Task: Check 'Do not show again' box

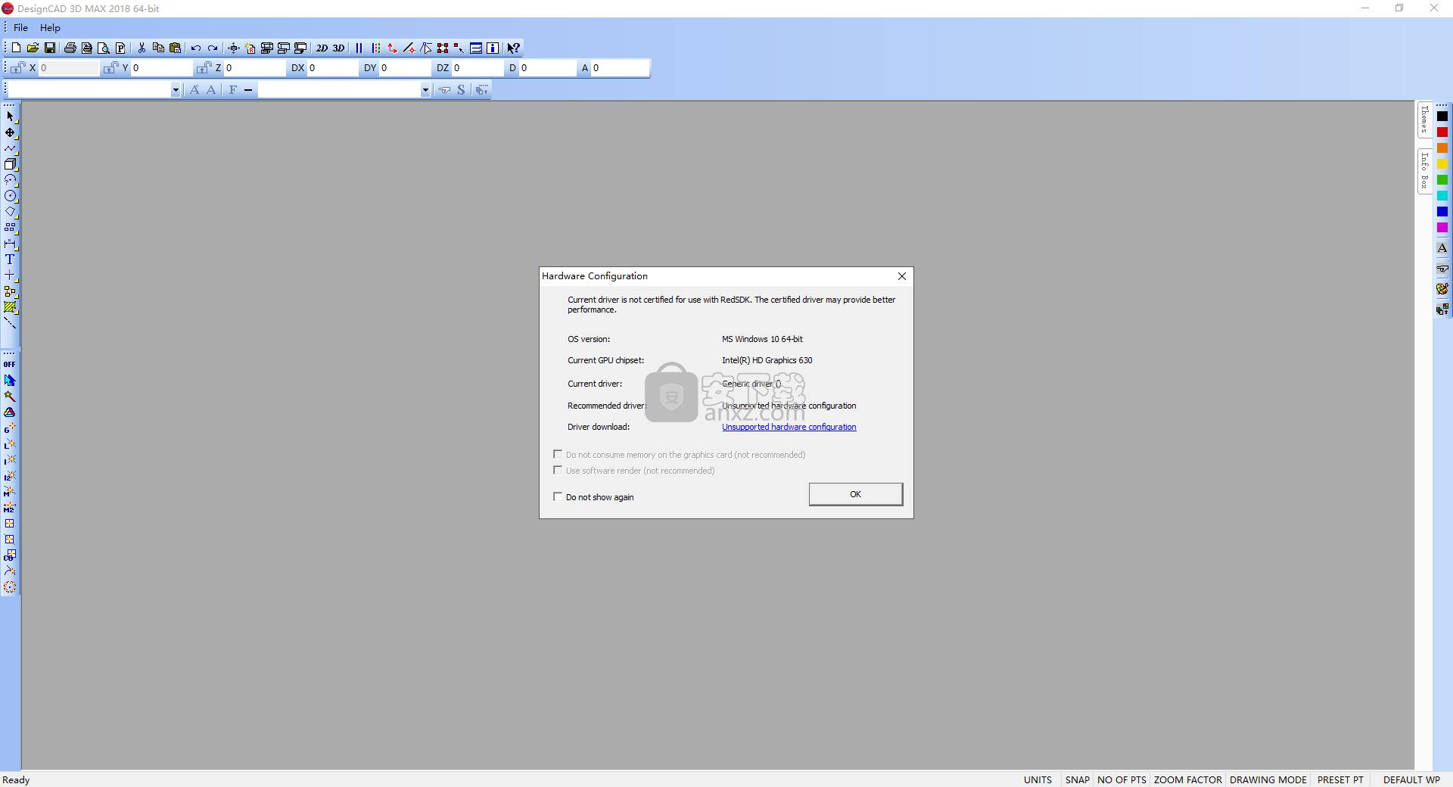Action: click(558, 496)
